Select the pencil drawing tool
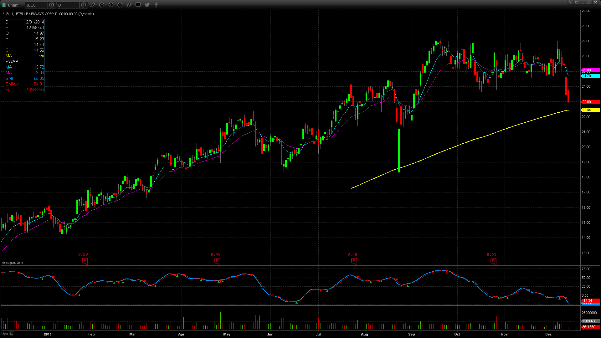The width and height of the screenshot is (601, 338). (x=93, y=5)
